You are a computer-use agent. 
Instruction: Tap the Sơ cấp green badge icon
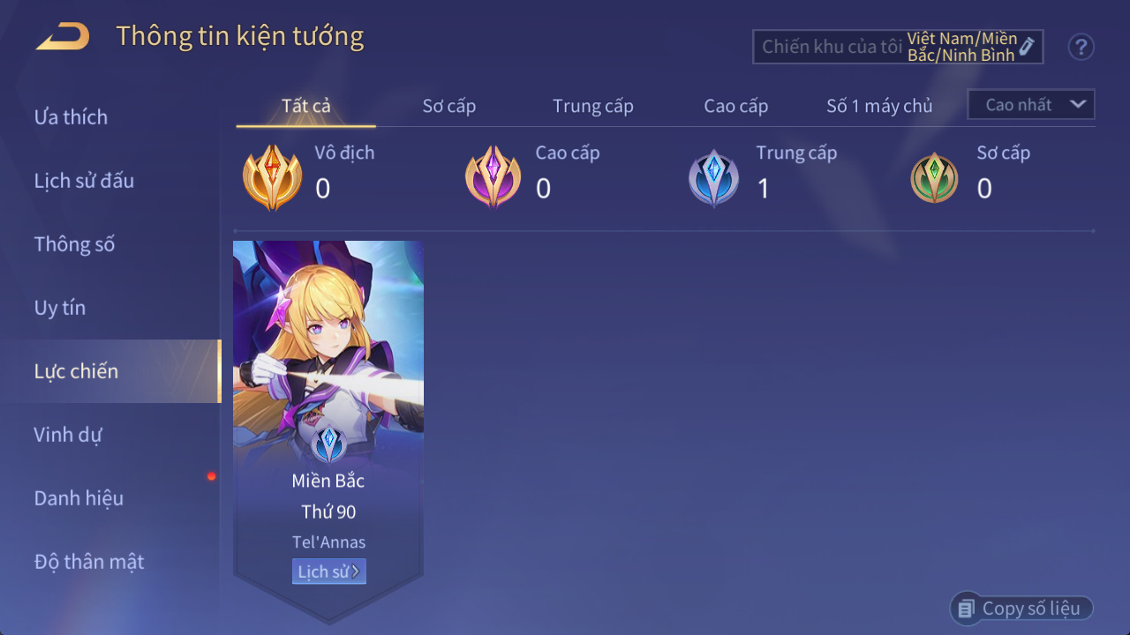pyautogui.click(x=934, y=178)
